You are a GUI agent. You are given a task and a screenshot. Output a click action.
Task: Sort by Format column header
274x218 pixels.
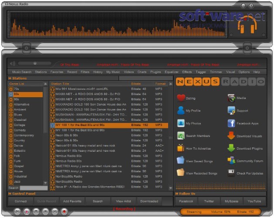click(160, 84)
